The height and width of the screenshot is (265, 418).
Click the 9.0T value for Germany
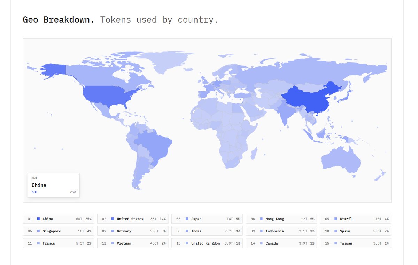155,231
